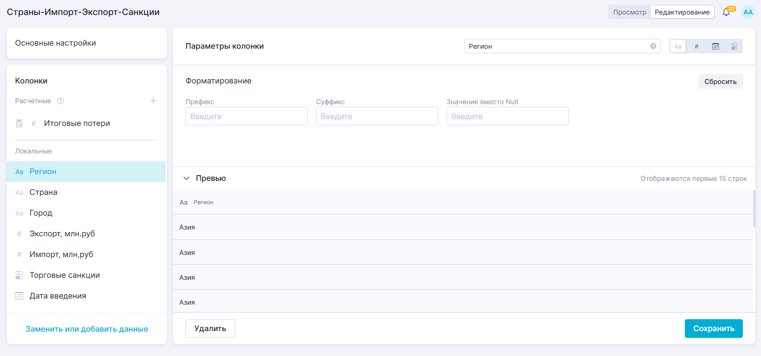The width and height of the screenshot is (761, 356).
Task: Select the boolean toggle column type icon
Action: coord(734,46)
